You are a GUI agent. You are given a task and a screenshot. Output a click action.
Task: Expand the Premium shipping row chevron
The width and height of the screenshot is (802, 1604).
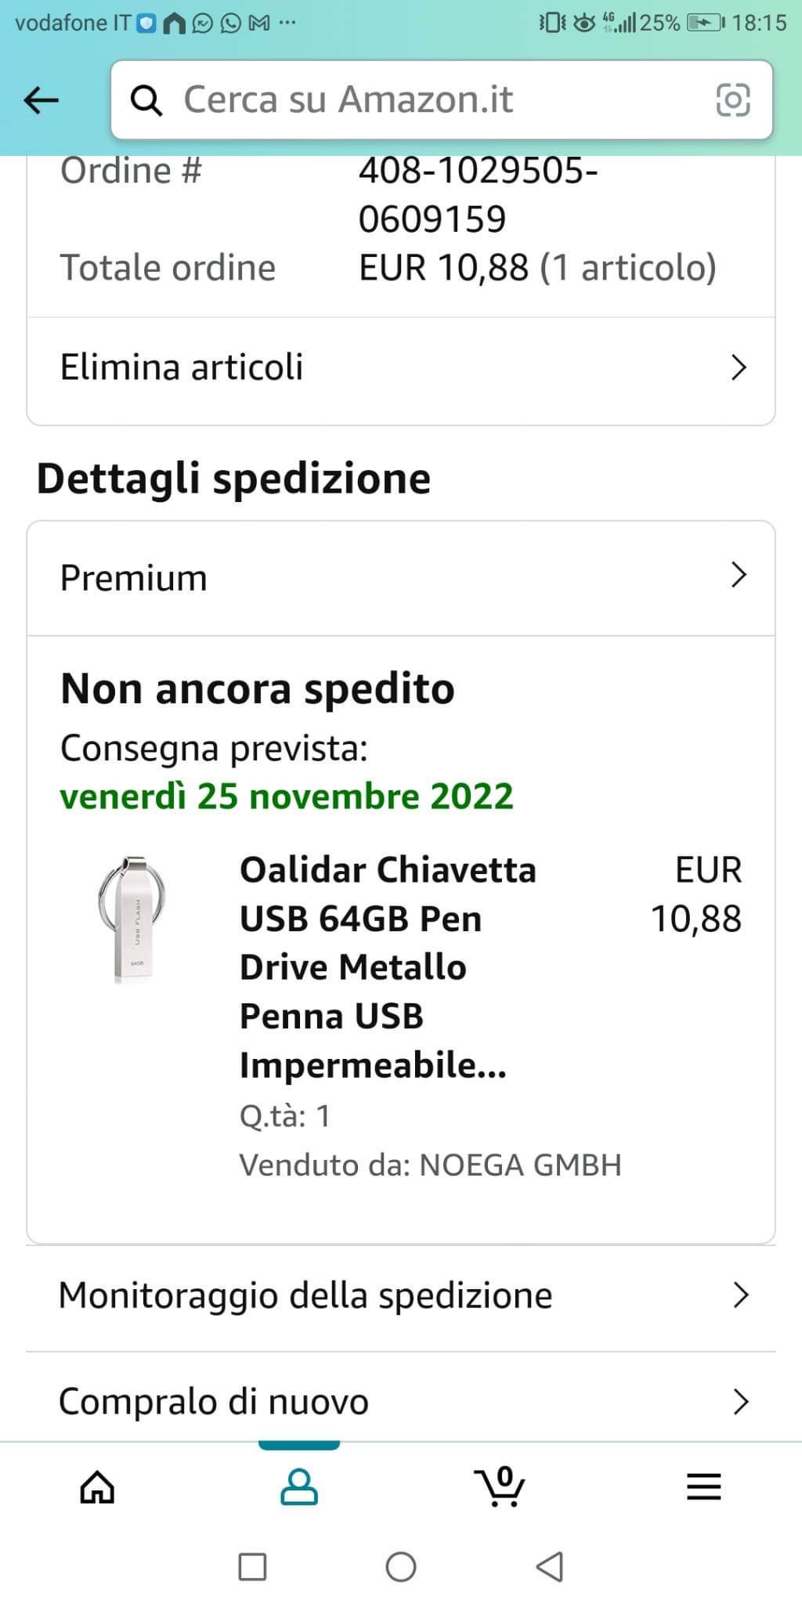[738, 575]
